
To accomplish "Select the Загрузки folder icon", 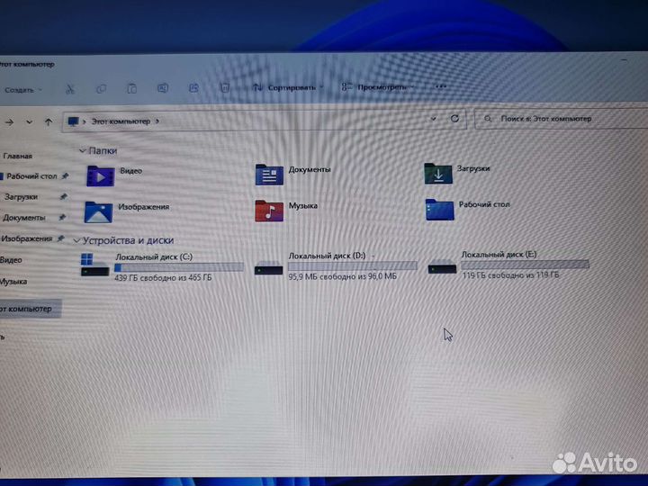I will coord(438,173).
